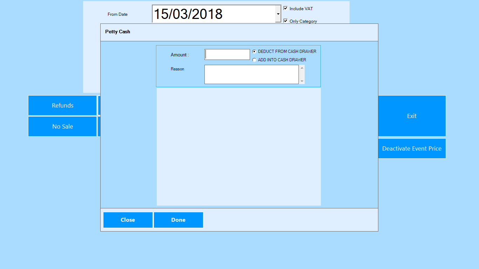
Task: Toggle the Only Category checkbox
Action: click(x=285, y=21)
